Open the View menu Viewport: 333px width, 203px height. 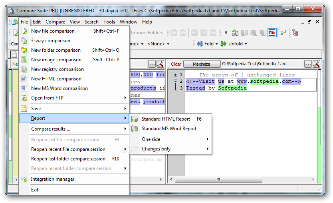click(x=75, y=22)
